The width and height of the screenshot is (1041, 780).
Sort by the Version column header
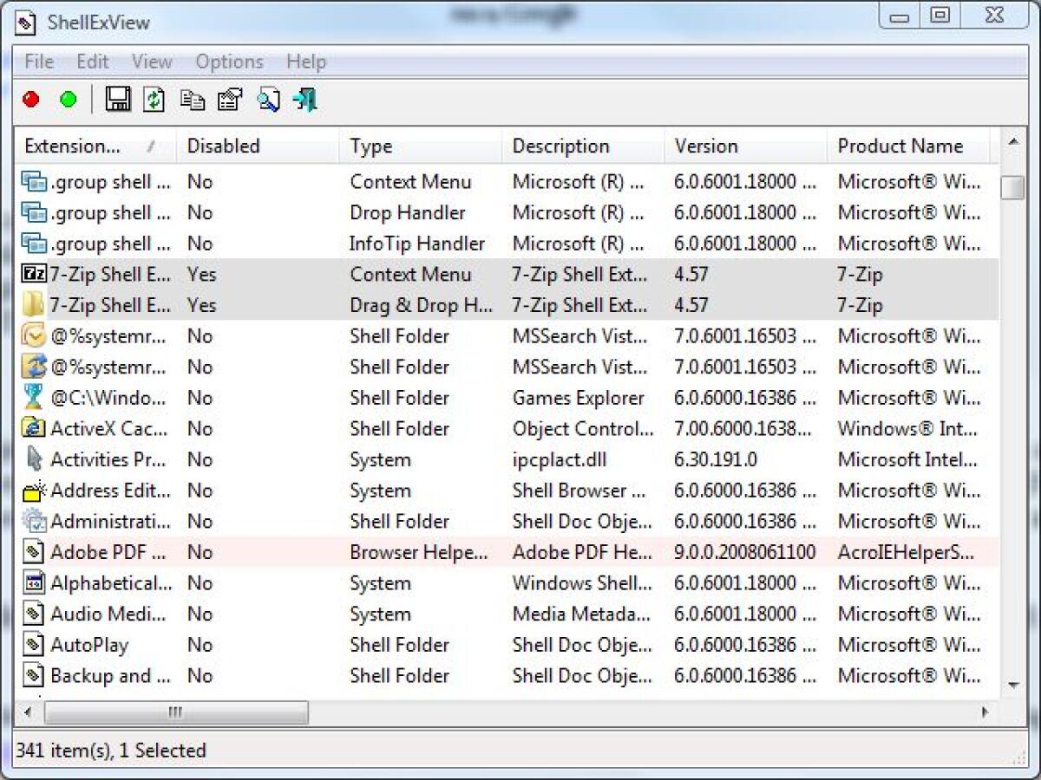(x=704, y=146)
